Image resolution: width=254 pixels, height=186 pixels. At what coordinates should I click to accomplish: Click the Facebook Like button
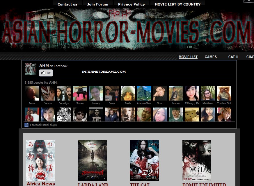[x=46, y=73]
